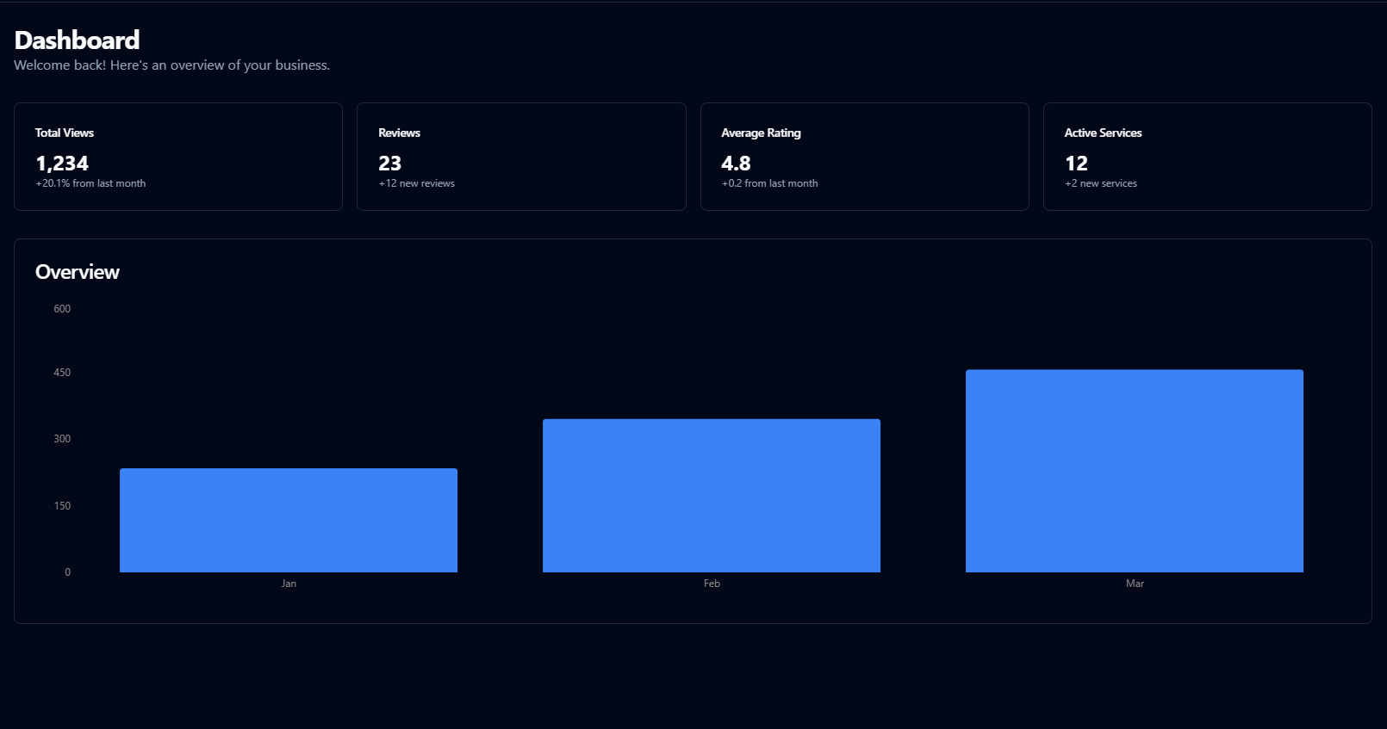Image resolution: width=1387 pixels, height=729 pixels.
Task: Click the Mar axis label
Action: [x=1135, y=584]
